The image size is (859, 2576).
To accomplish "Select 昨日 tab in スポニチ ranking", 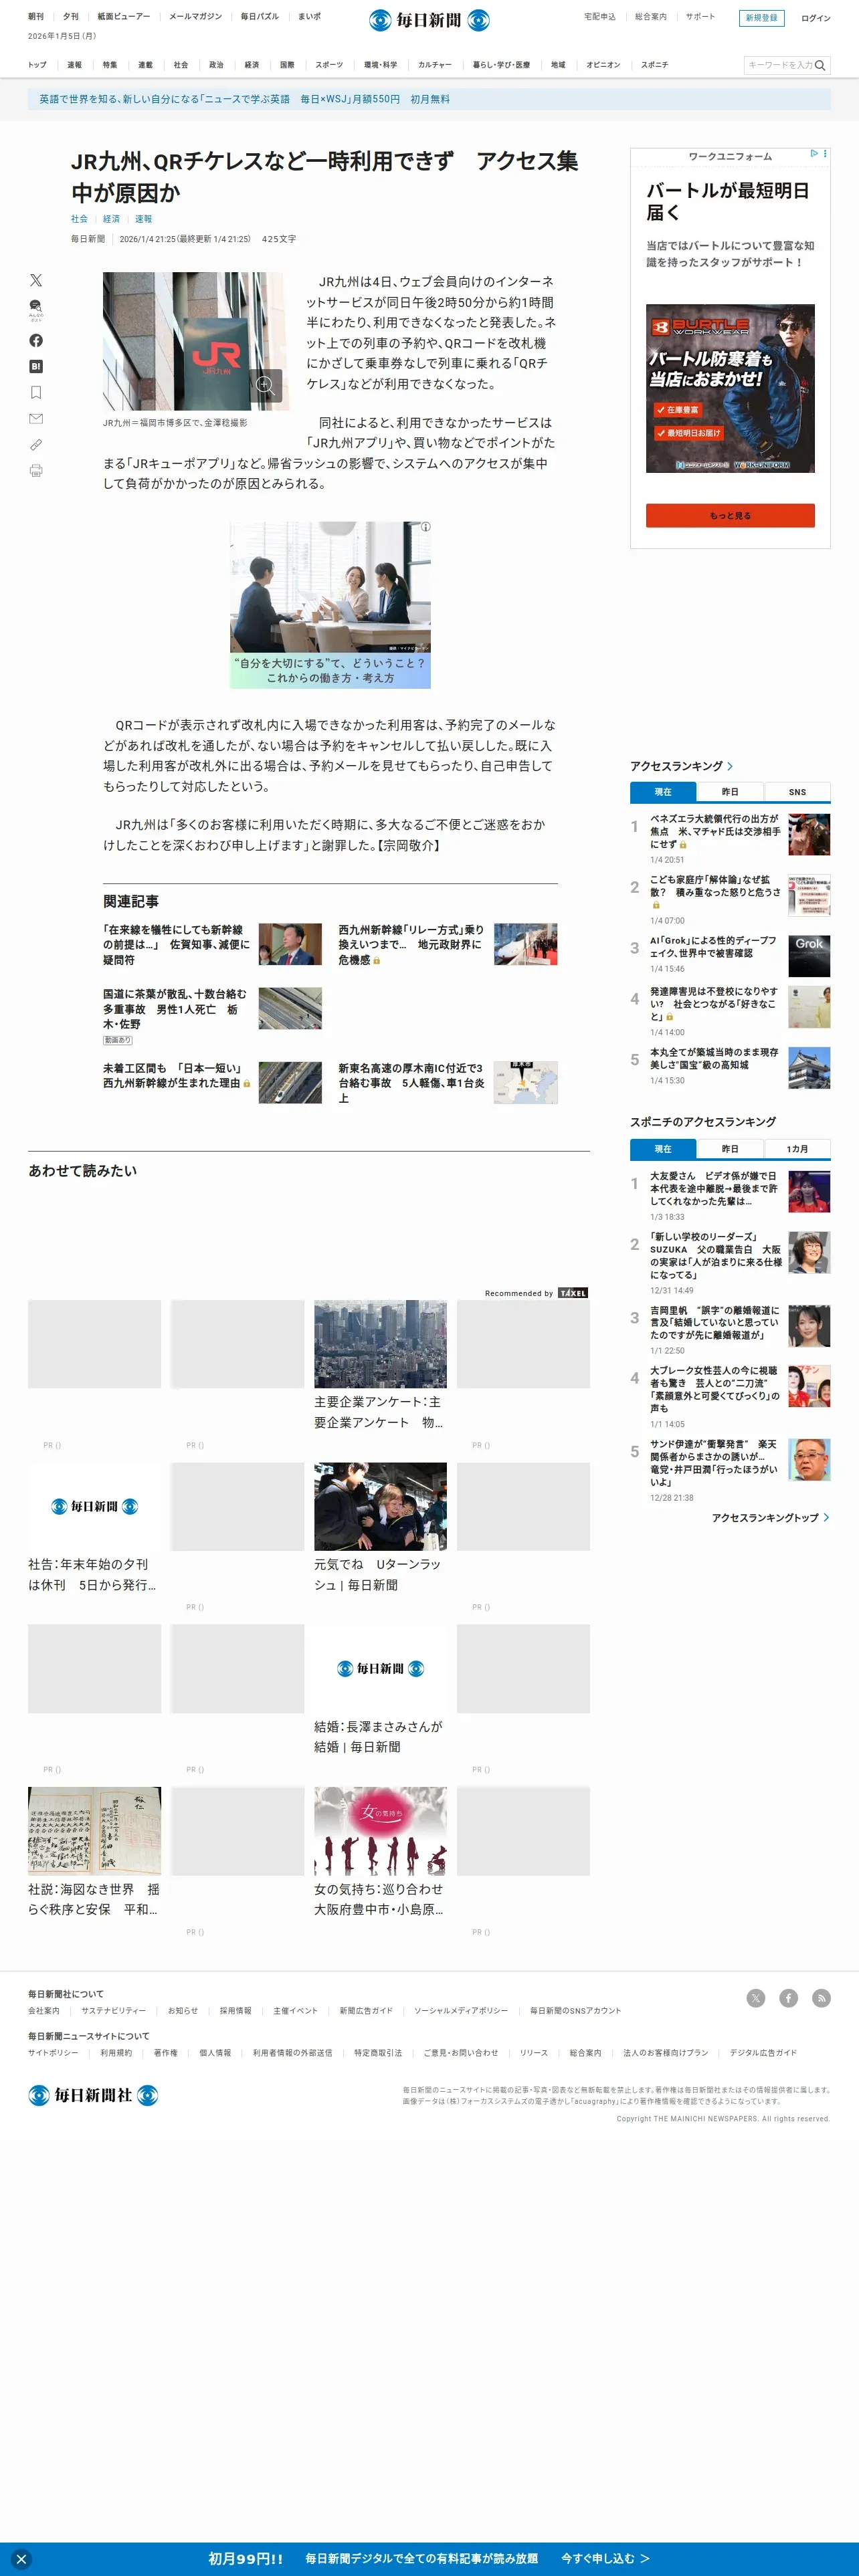I will point(730,1149).
